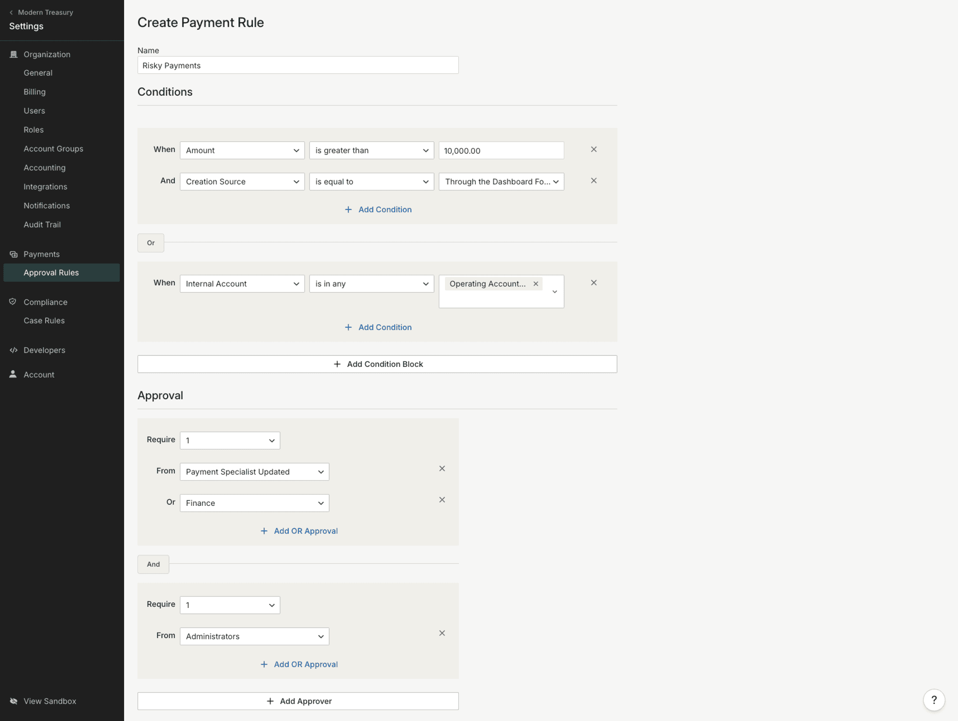Remove the Finance approver row

click(442, 500)
